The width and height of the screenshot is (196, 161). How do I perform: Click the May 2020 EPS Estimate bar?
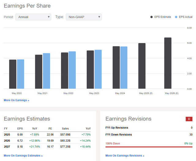(x=13, y=74)
